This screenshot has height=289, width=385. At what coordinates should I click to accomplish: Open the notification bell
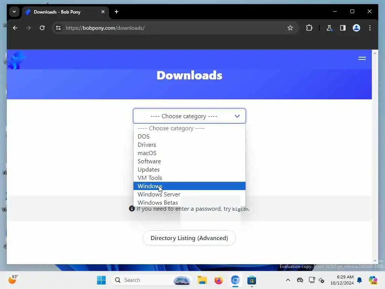point(359,280)
